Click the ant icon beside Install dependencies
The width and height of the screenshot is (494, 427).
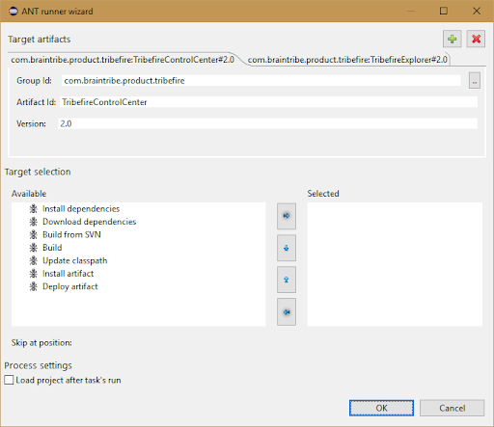34,209
